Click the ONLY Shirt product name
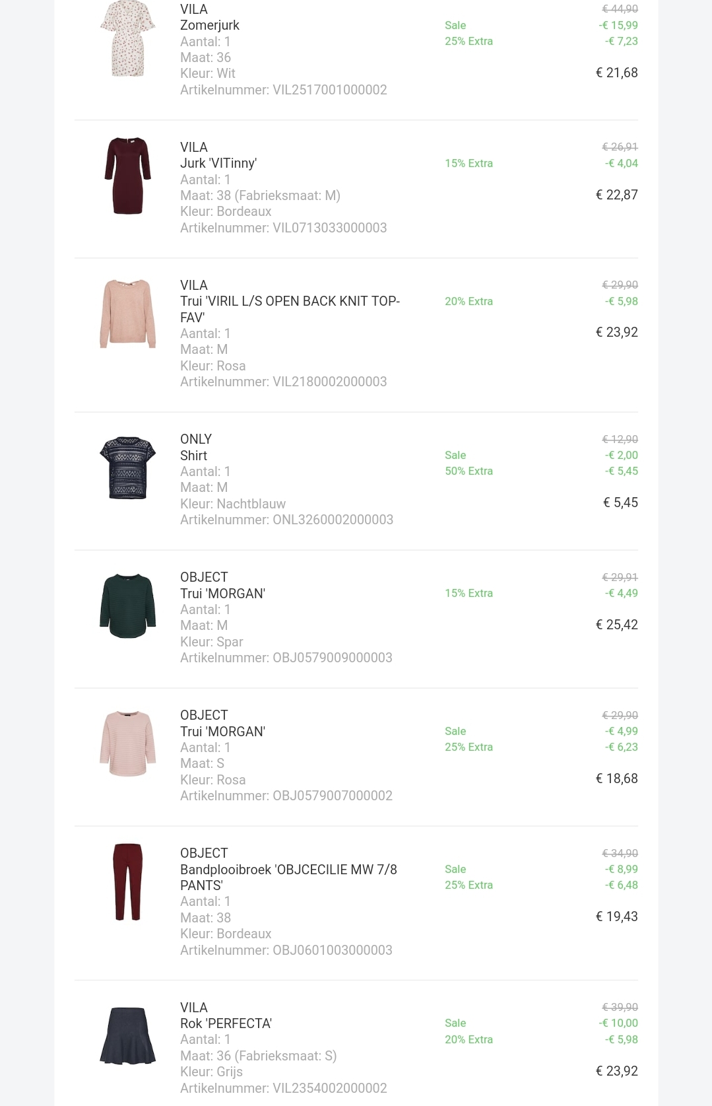This screenshot has width=712, height=1106. (193, 456)
